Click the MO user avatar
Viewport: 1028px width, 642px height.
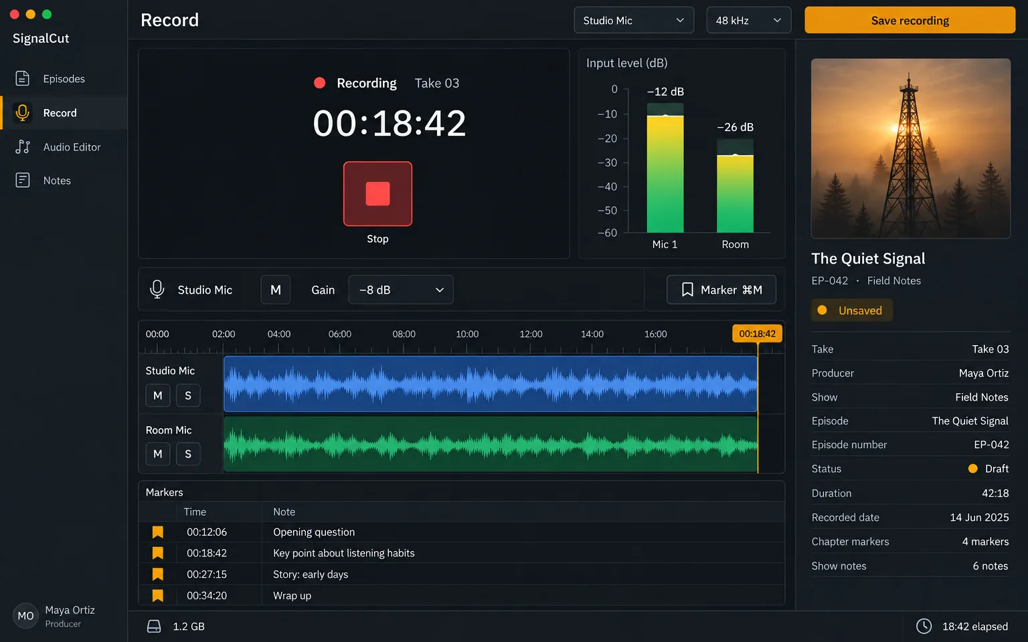pos(25,616)
